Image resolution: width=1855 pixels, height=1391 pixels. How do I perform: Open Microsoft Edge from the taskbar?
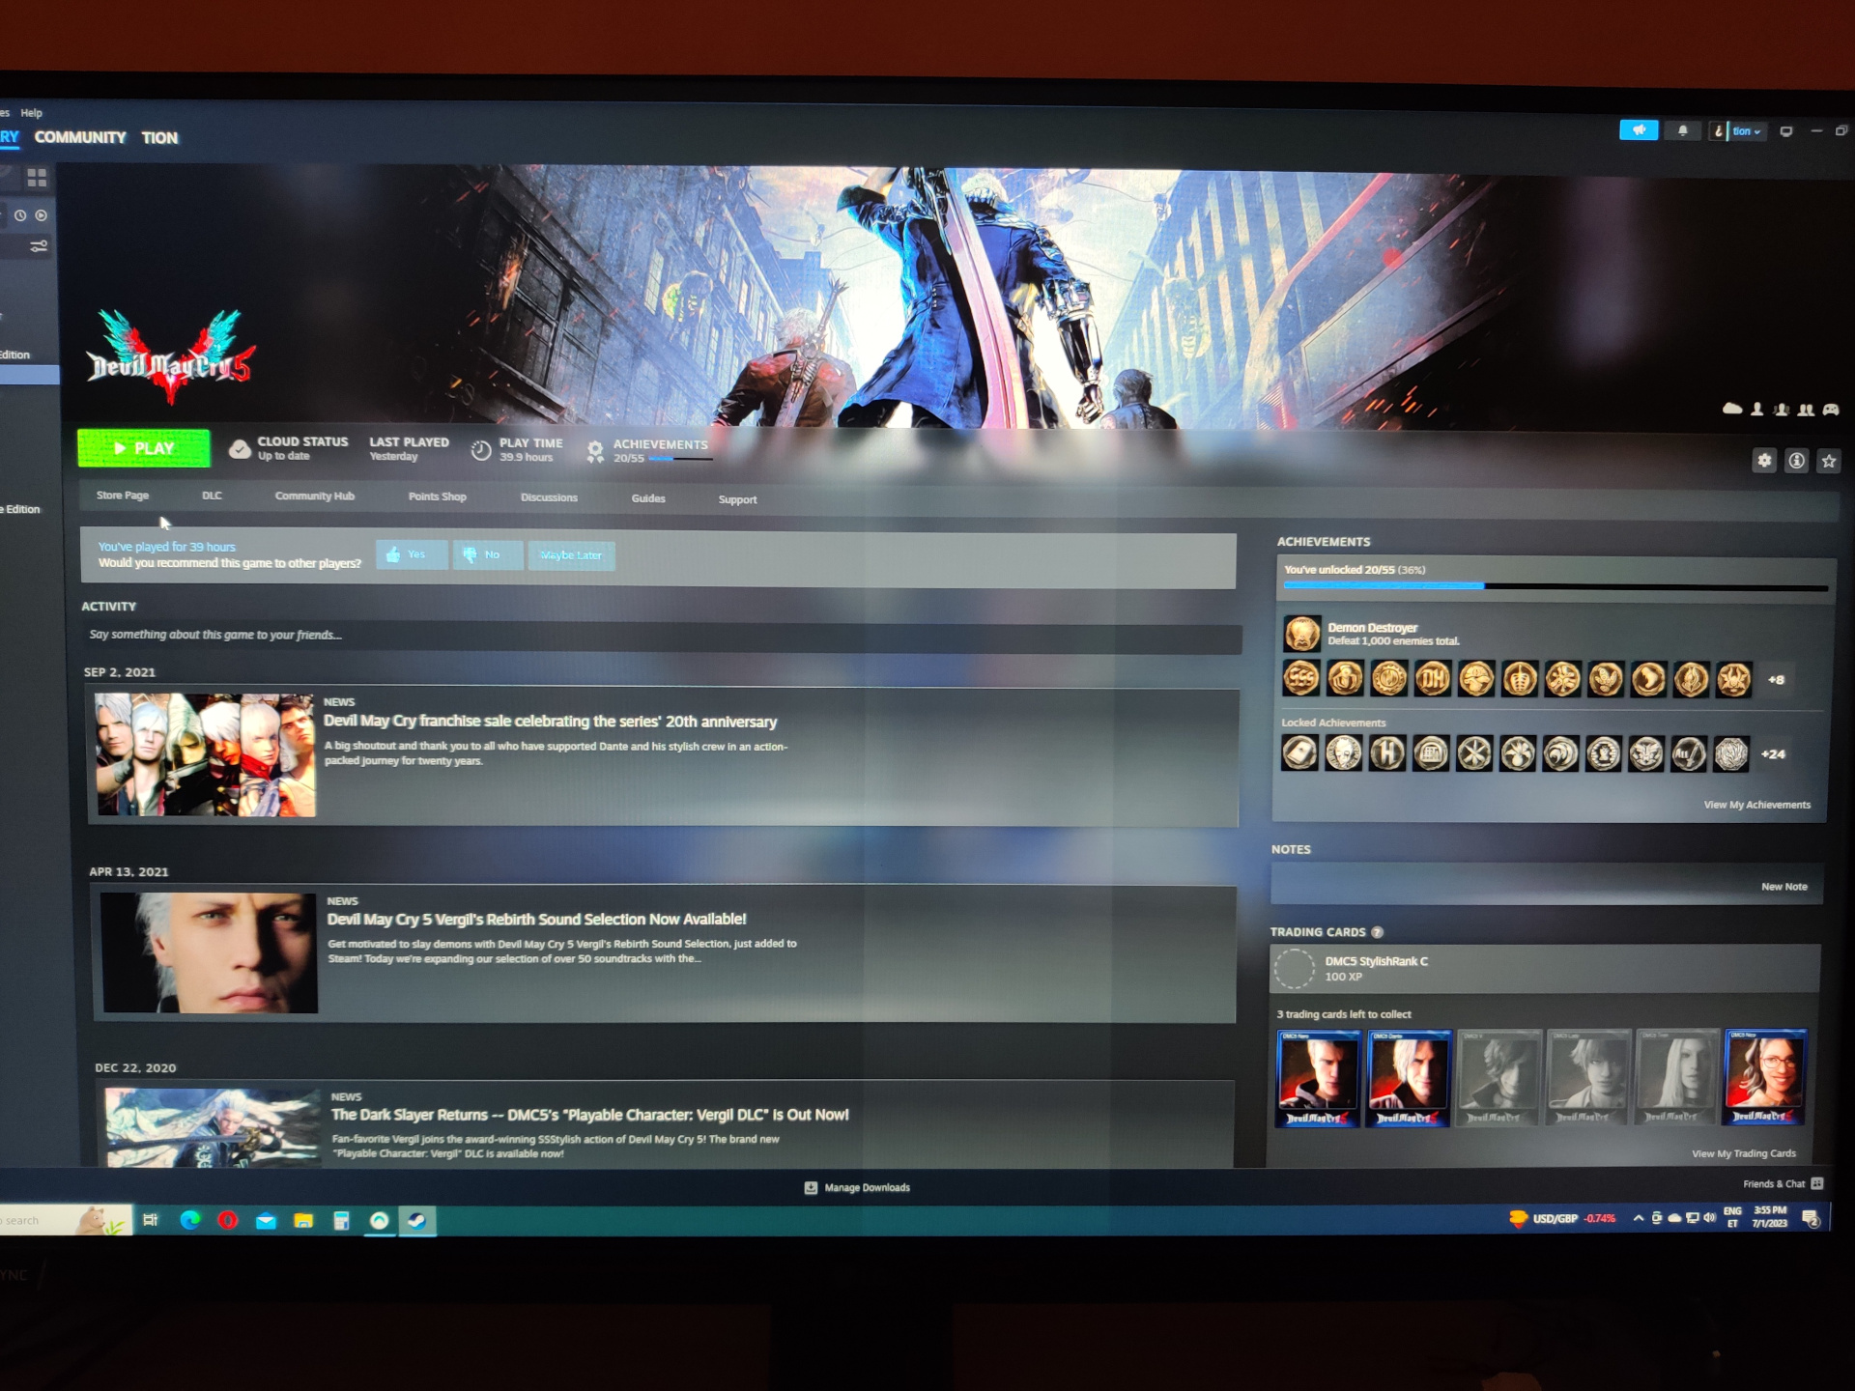(x=190, y=1220)
